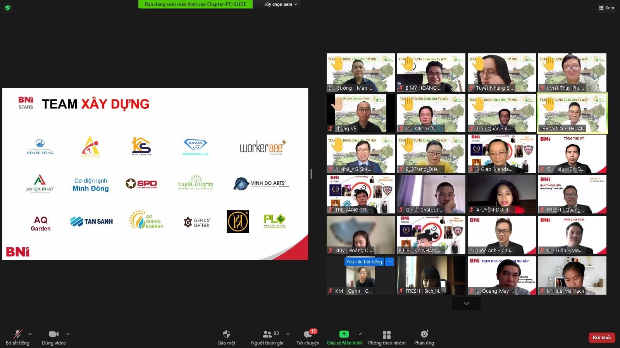Select TRE VANG - THUAN highlighted tile
Viewport: 620px width, 348px height.
[x=572, y=113]
